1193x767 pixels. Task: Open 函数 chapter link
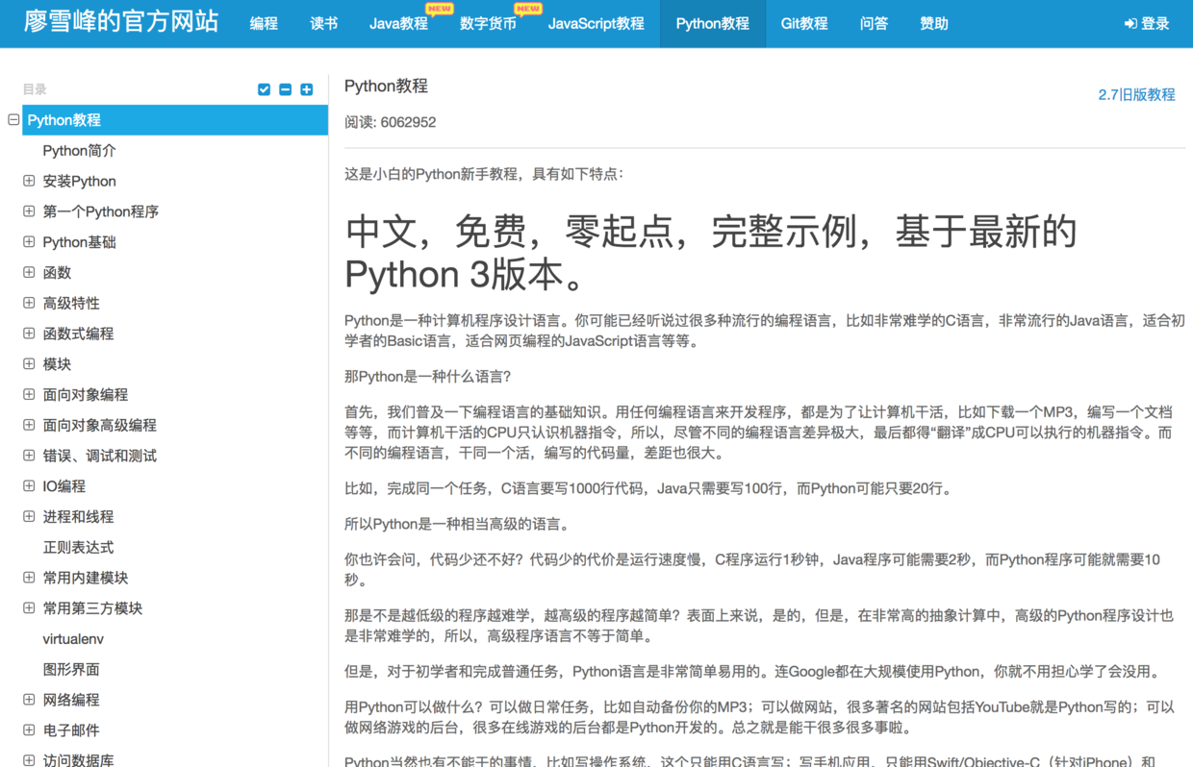pos(57,272)
